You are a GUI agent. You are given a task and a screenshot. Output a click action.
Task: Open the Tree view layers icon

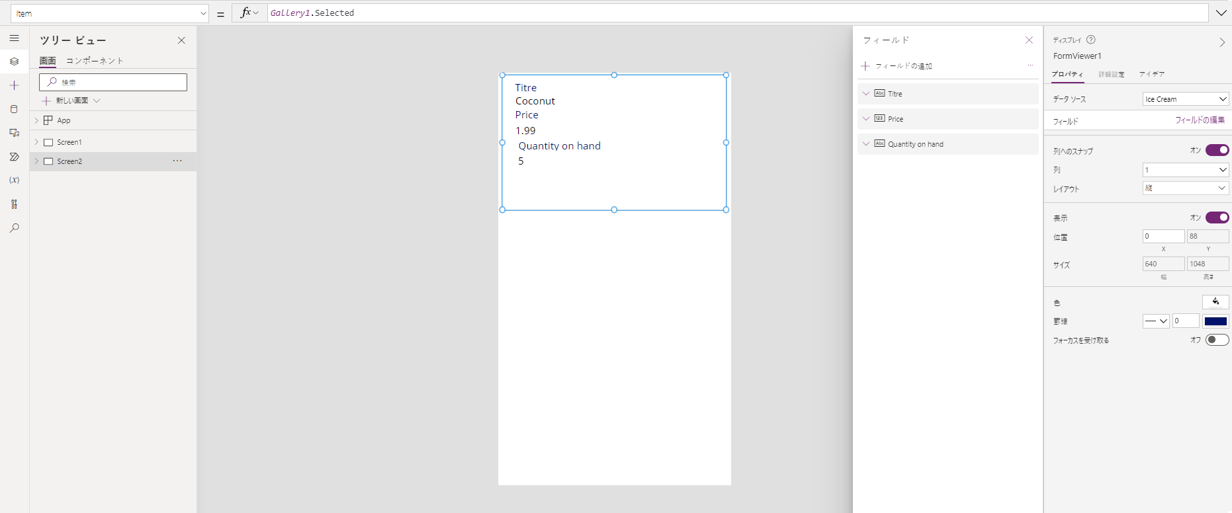(x=14, y=61)
